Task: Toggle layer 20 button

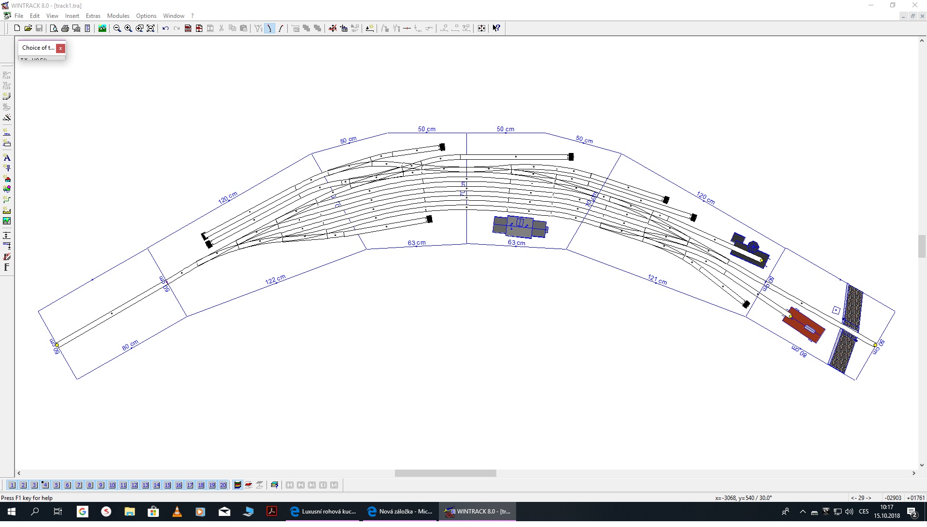Action: tap(223, 485)
